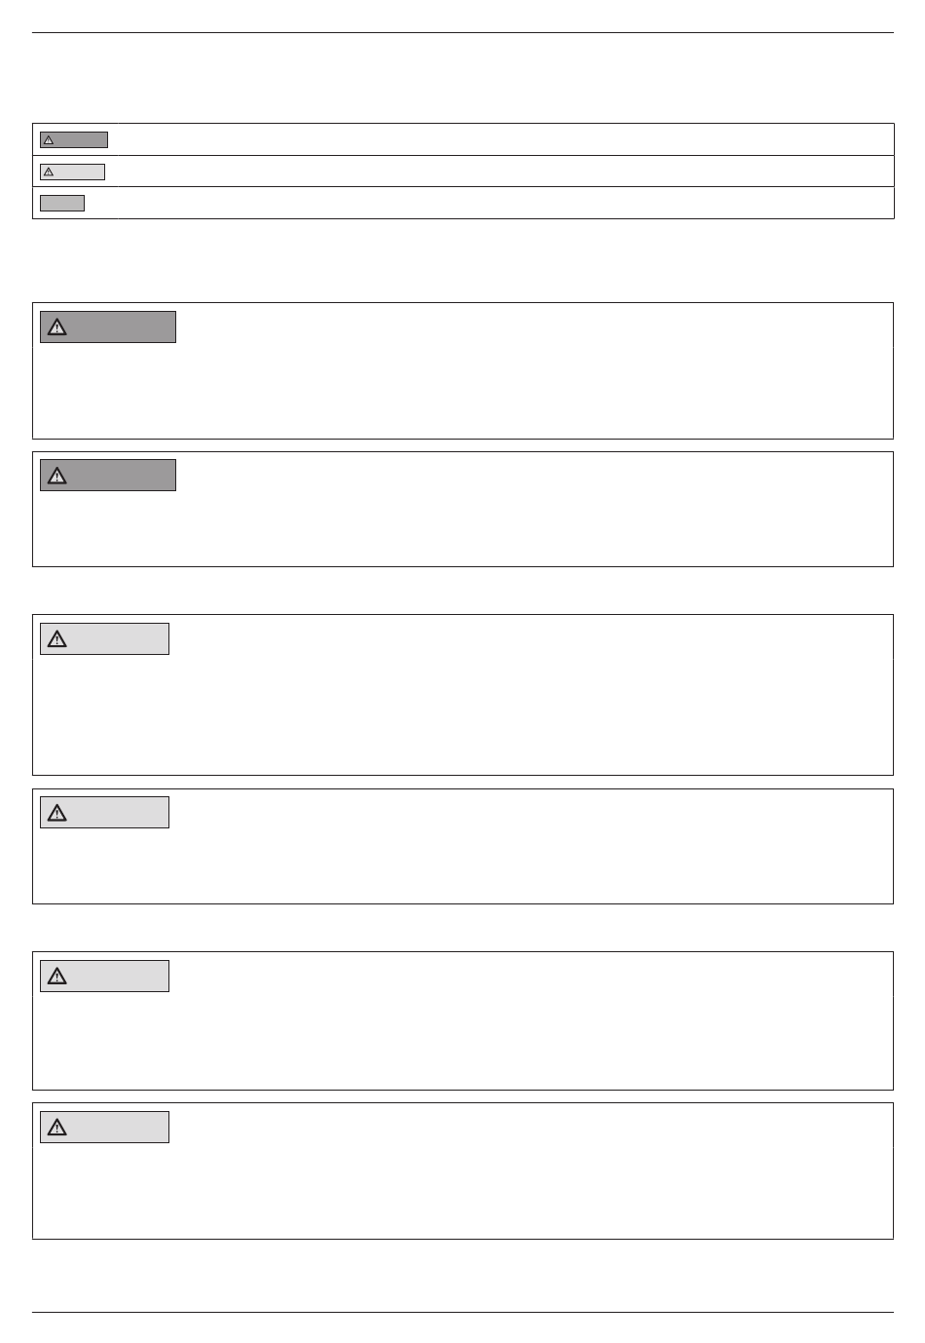
Task: Click the second dark-gray warning label bar
Action: (x=108, y=476)
